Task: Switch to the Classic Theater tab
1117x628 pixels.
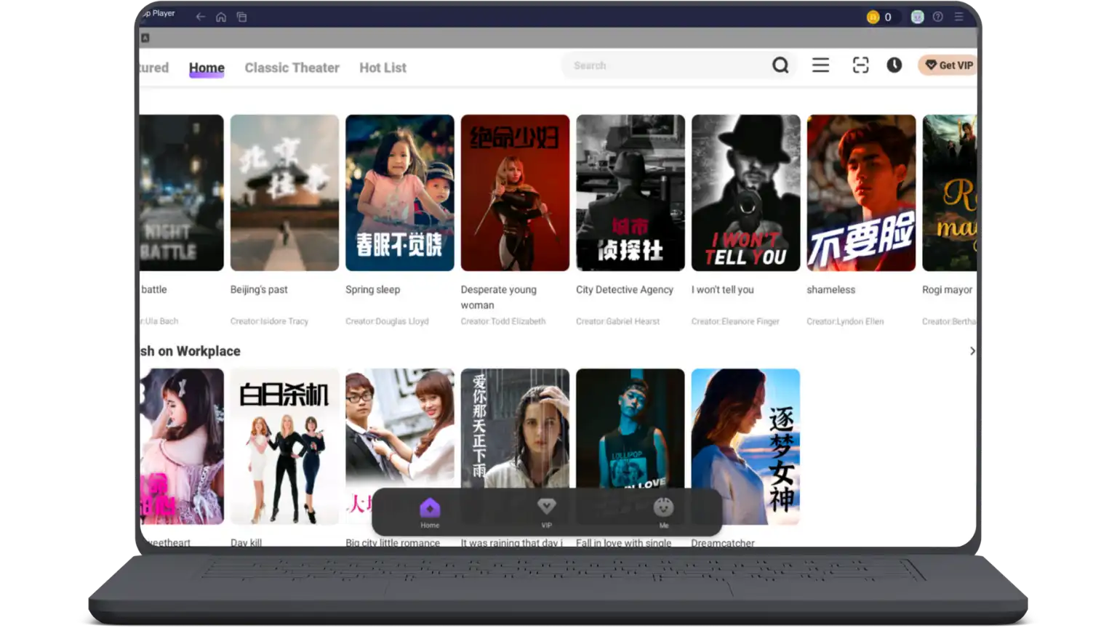Action: point(292,68)
